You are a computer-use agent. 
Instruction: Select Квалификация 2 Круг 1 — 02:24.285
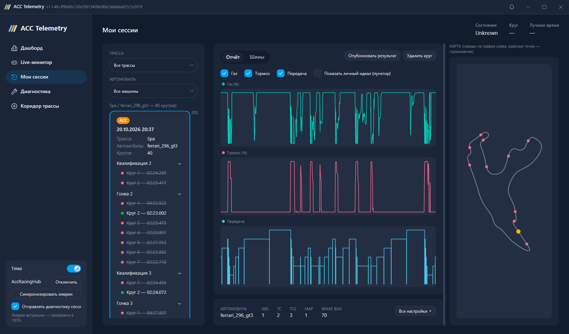coord(147,173)
